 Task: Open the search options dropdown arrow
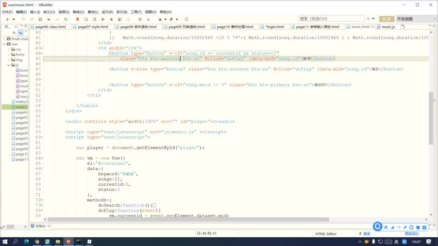373,19
